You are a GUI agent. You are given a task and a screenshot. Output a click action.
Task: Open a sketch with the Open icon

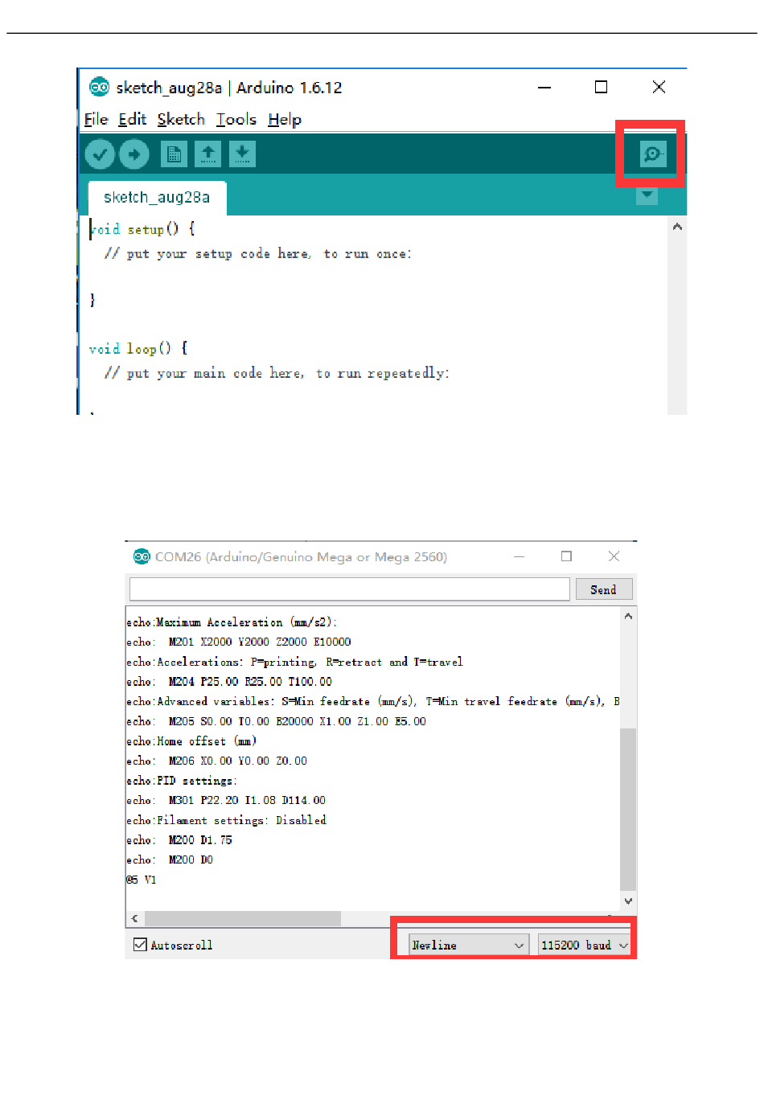(x=208, y=154)
